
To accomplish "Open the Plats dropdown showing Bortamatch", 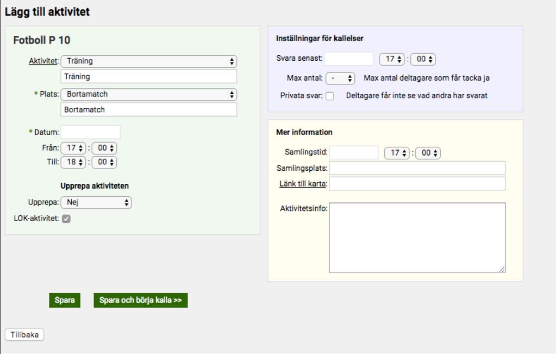I will click(x=148, y=94).
